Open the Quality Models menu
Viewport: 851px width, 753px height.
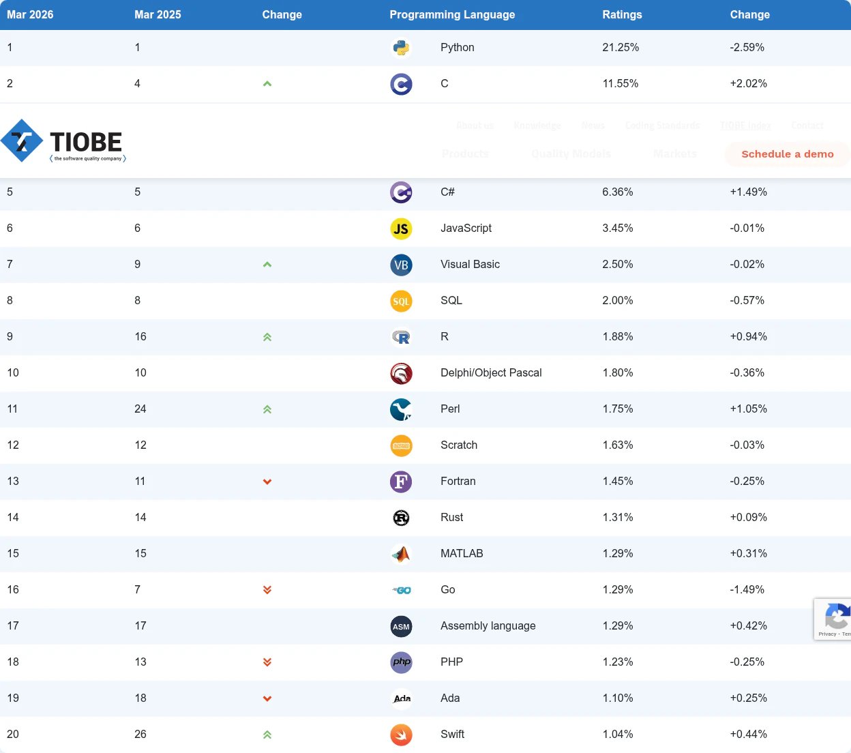coord(571,154)
